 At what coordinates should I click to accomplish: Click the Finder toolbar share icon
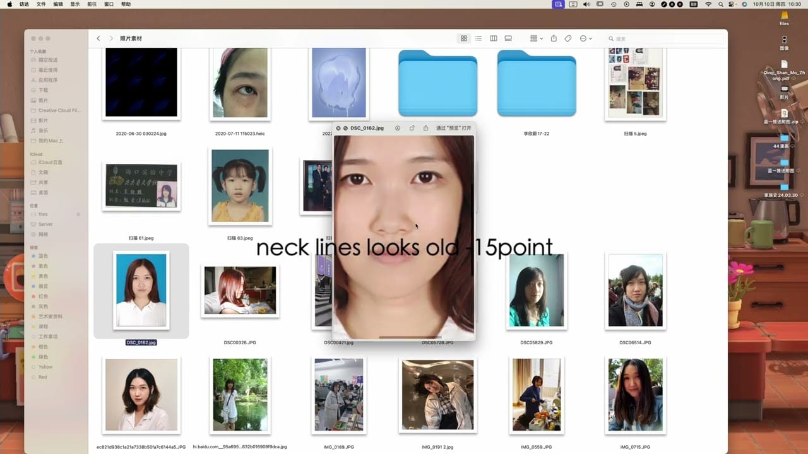554,38
